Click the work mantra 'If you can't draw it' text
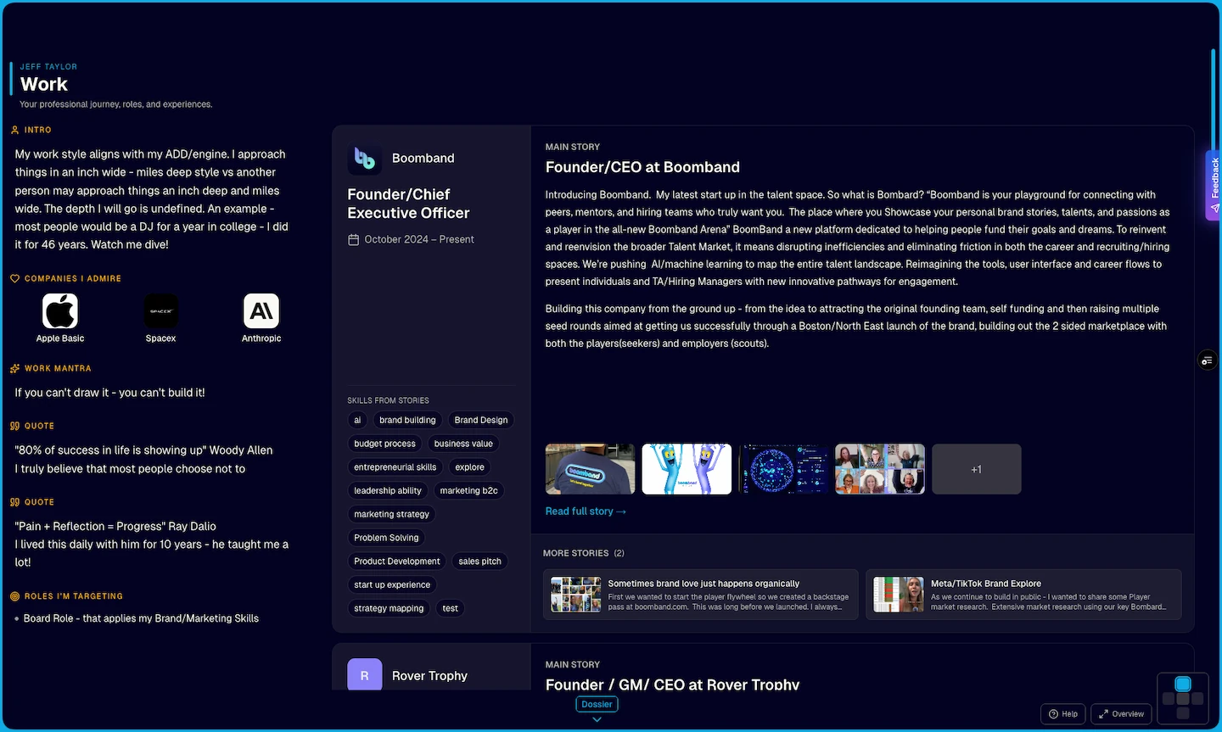Viewport: 1222px width, 732px height. (x=109, y=393)
